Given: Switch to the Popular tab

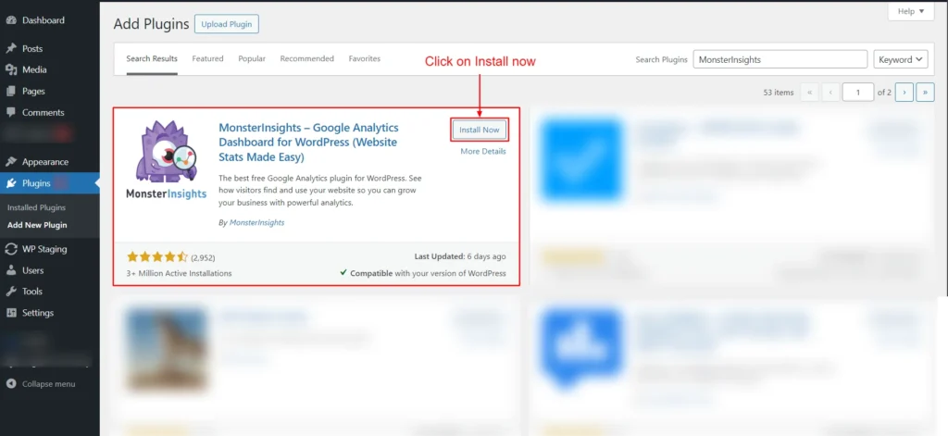Looking at the screenshot, I should (252, 58).
